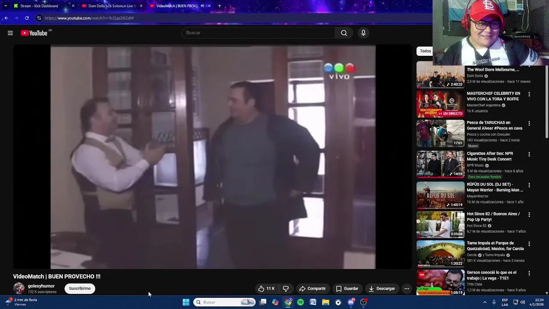
Task: Go forward with the browser arrow
Action: (16, 18)
